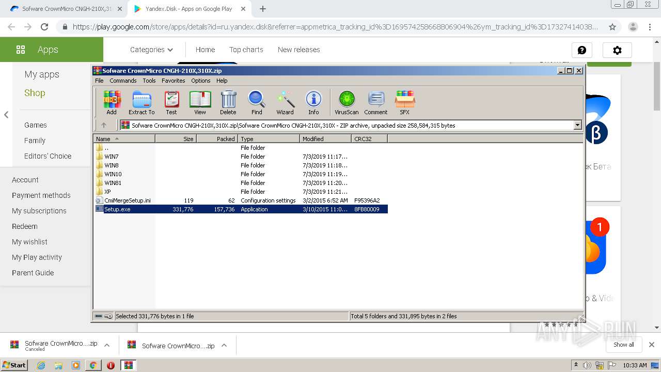The height and width of the screenshot is (372, 661).
Task: Select the WIN8 folder
Action: point(241,165)
